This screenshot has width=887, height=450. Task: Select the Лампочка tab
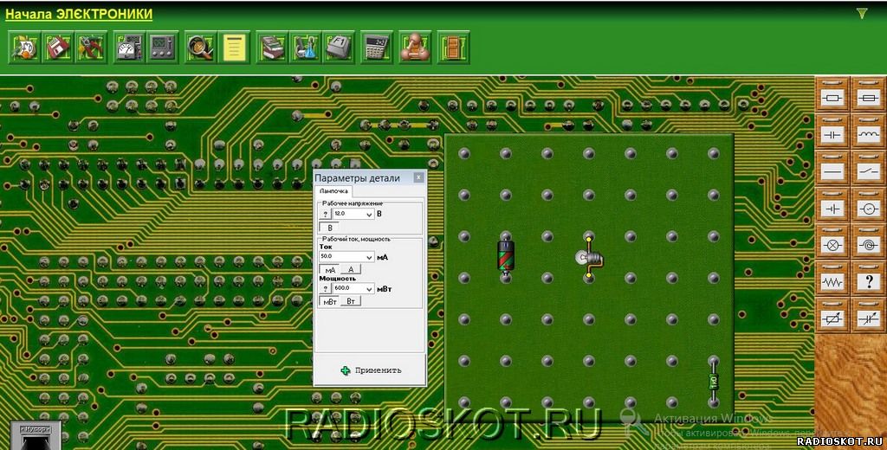333,191
